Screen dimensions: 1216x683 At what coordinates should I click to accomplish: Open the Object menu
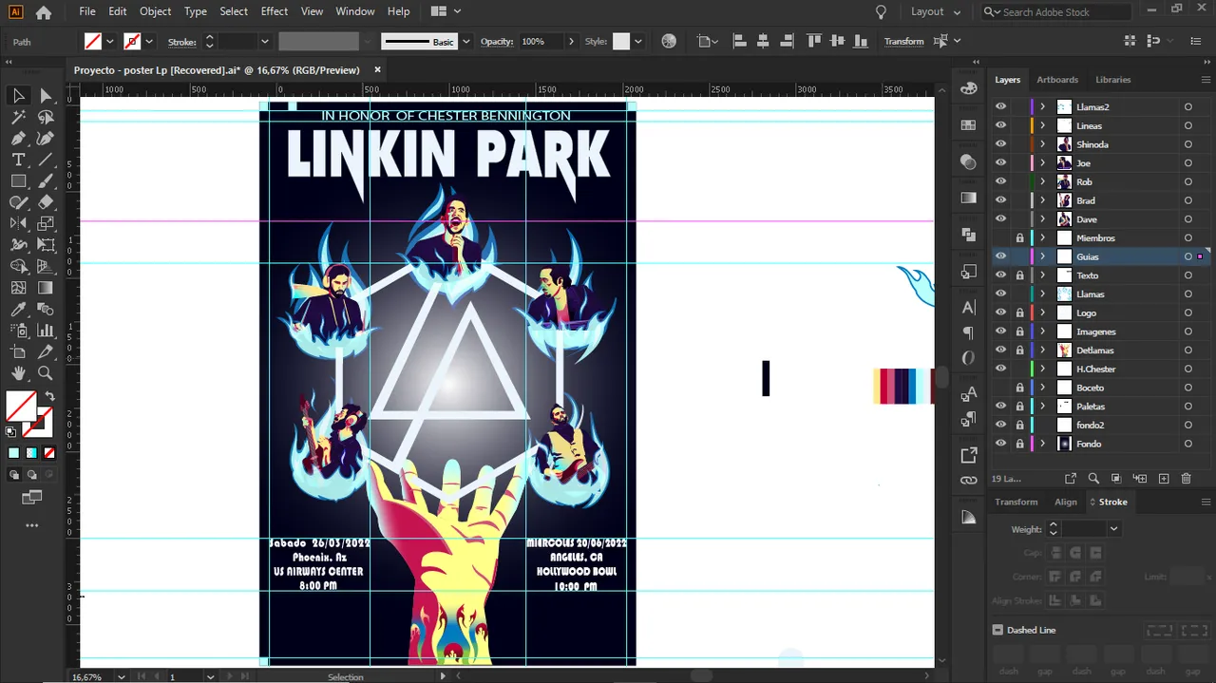tap(155, 11)
